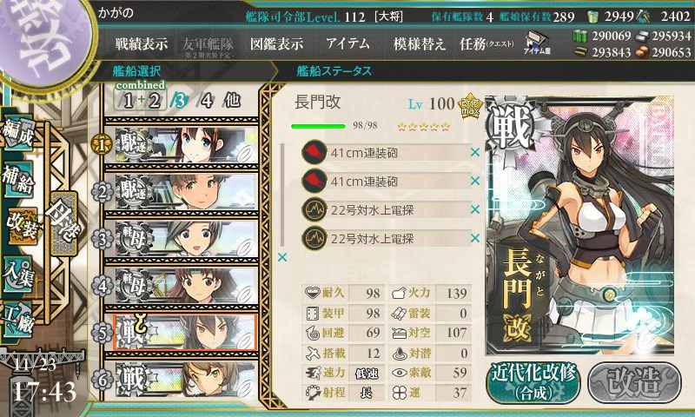The height and width of the screenshot is (417, 695).
Task: Open the 改装 remodel icon
Action: [21, 226]
